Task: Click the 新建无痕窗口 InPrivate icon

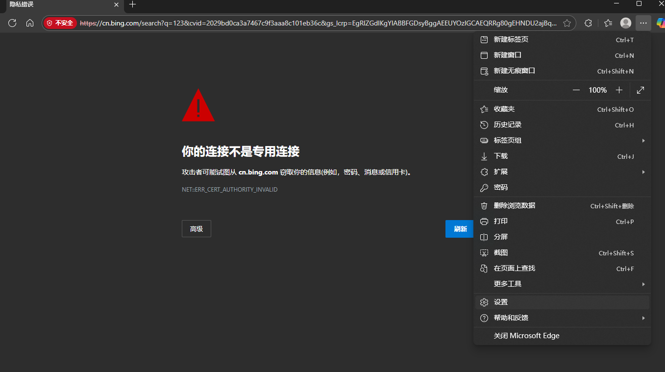Action: click(x=484, y=71)
